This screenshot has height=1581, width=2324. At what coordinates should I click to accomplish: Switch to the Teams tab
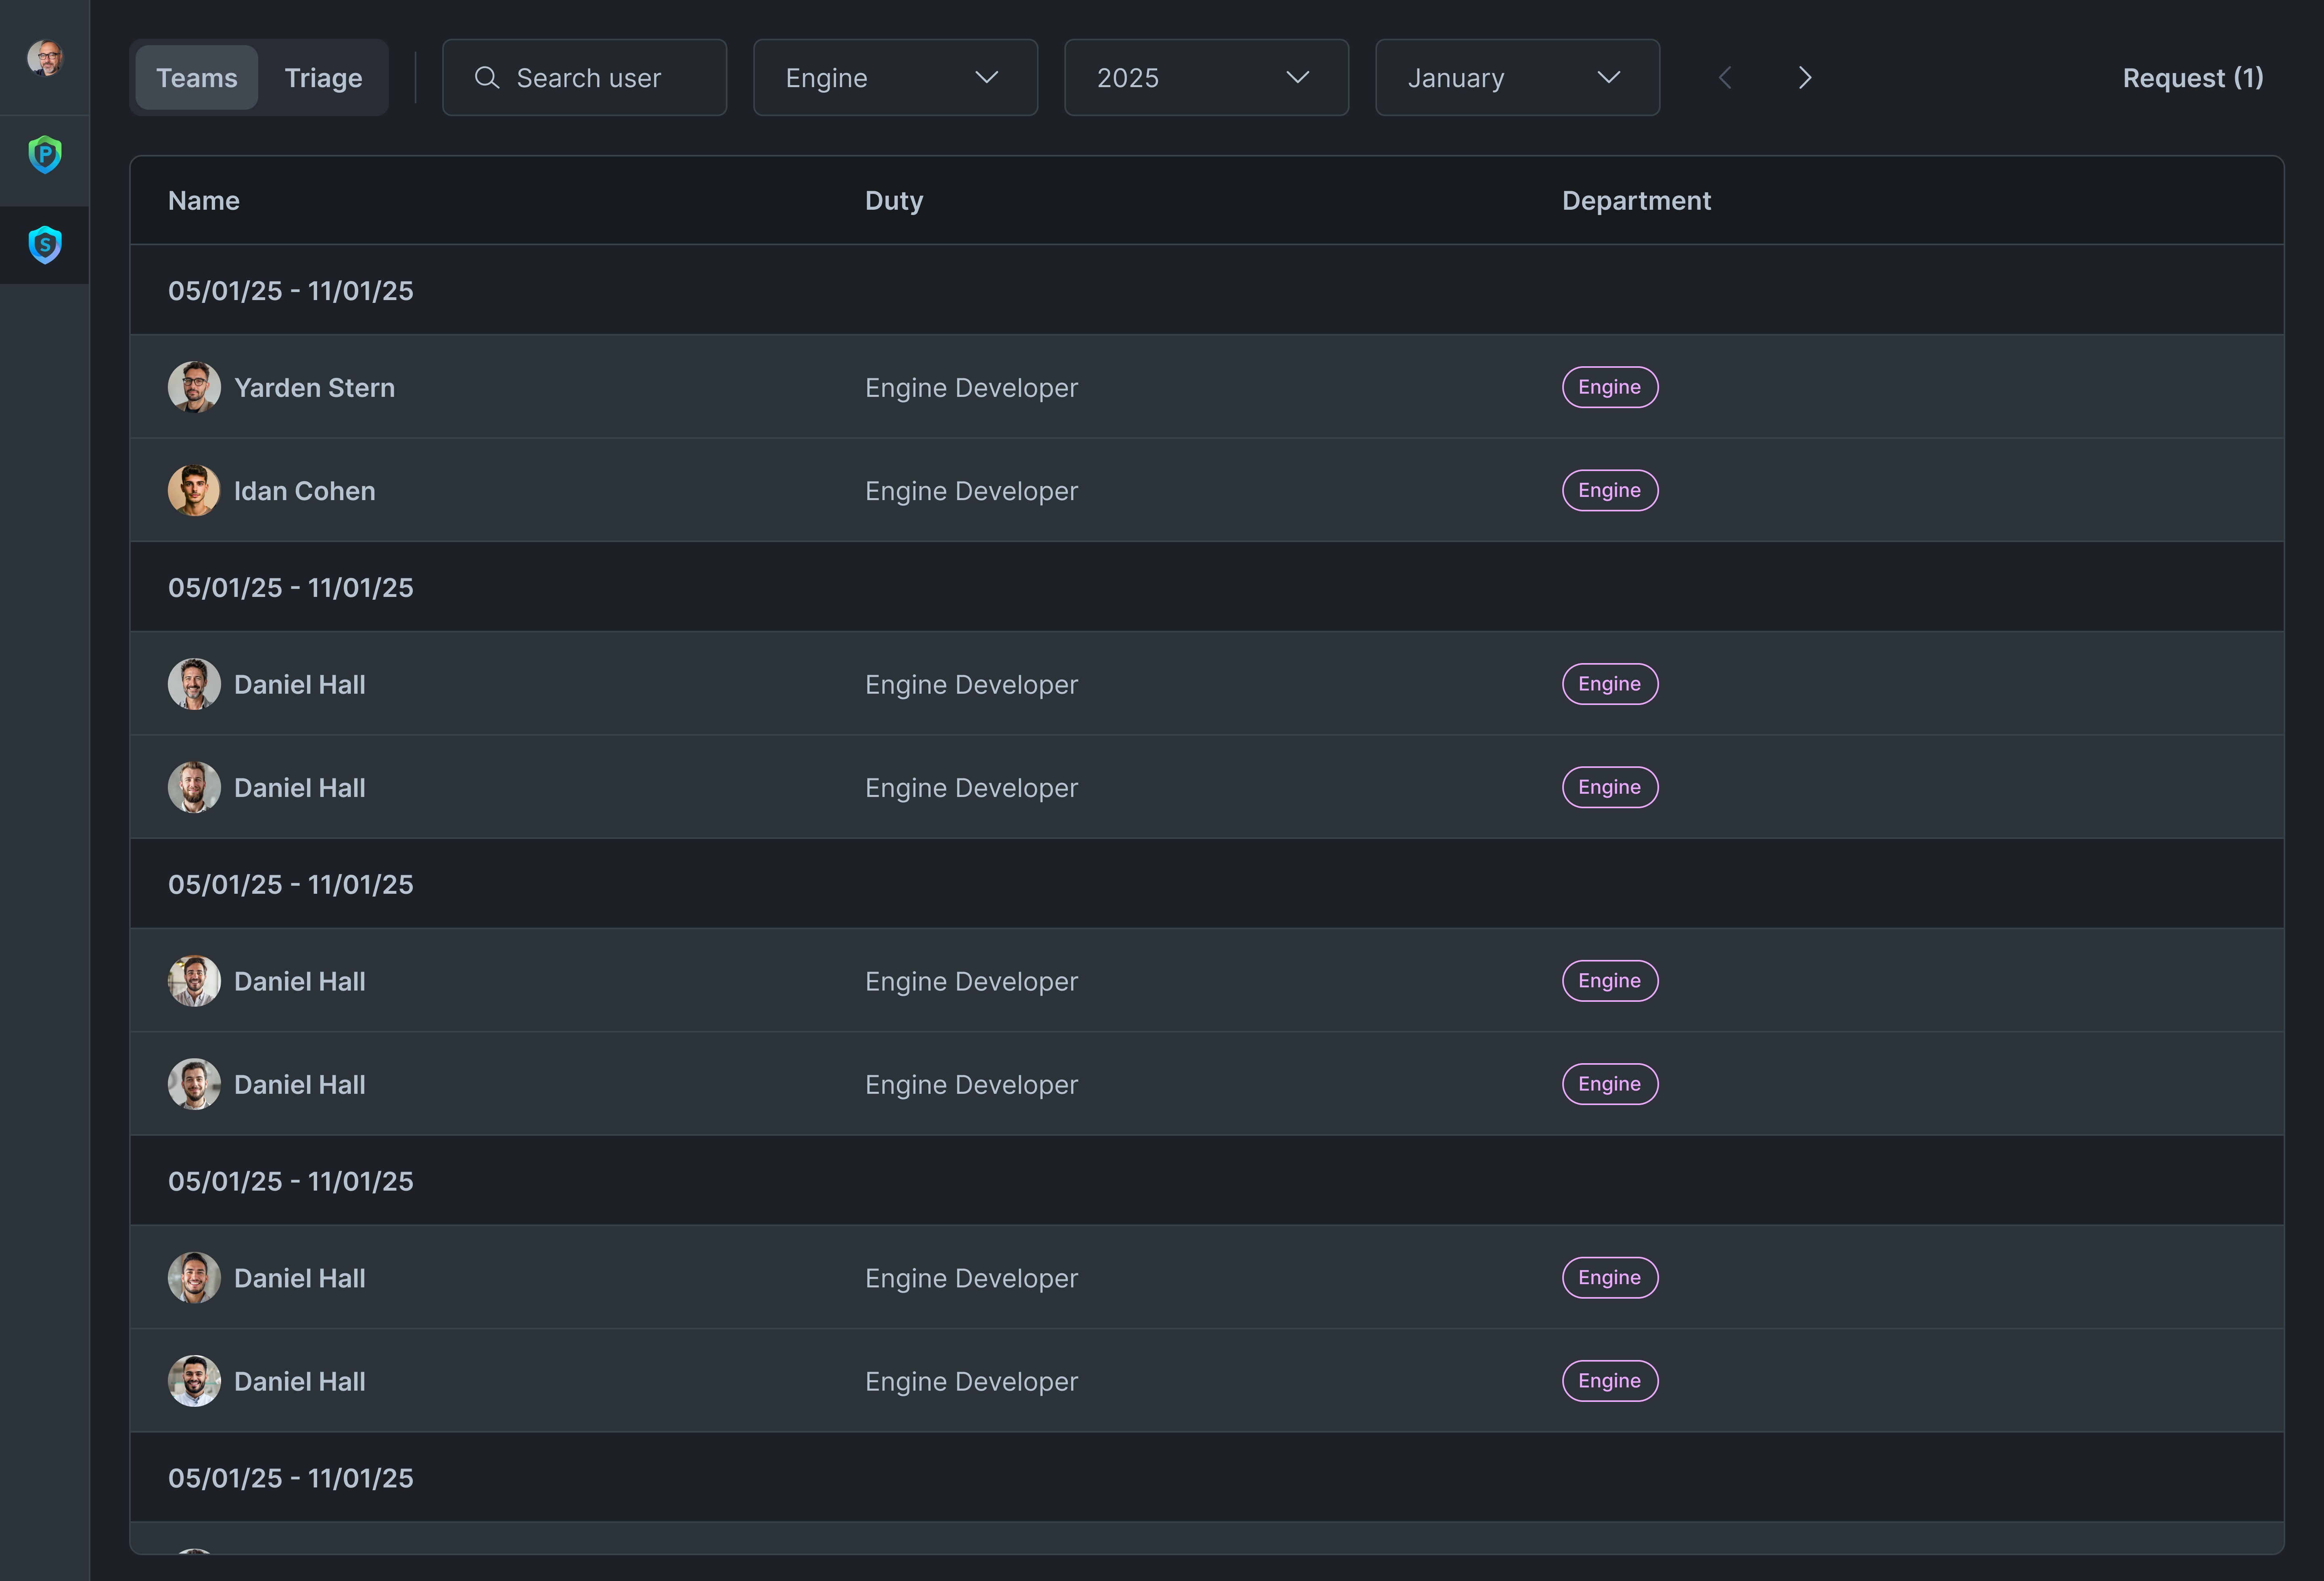[x=197, y=78]
